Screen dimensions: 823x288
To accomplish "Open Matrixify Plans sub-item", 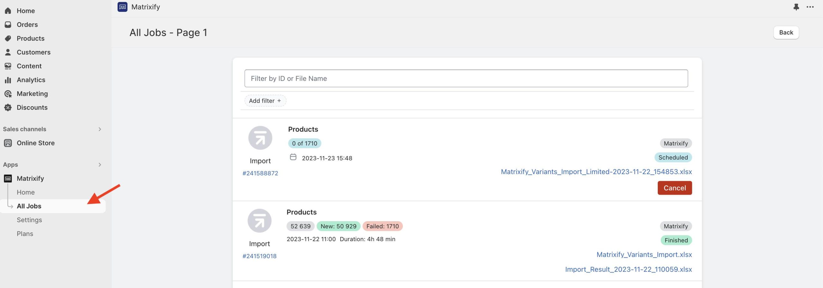I will click(x=25, y=233).
